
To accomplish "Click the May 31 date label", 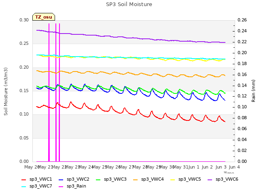I will pyautogui.click(x=180, y=167).
